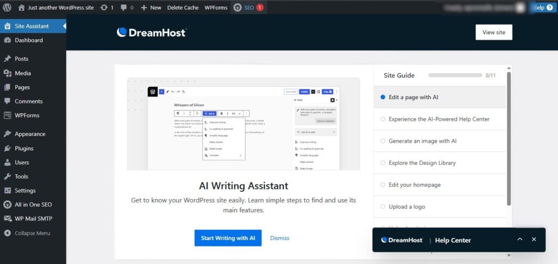
Task: Select Experience the AI-Powered Help Center step
Action: (440, 119)
